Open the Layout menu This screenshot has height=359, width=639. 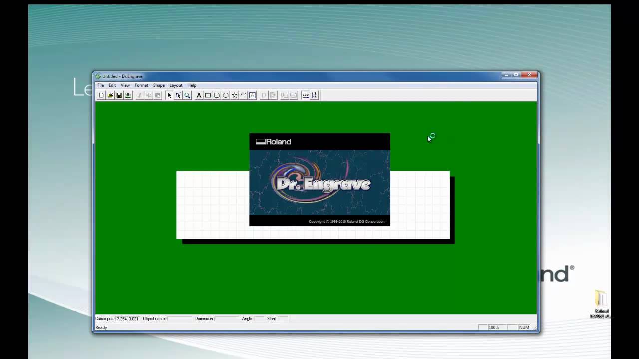pos(176,85)
